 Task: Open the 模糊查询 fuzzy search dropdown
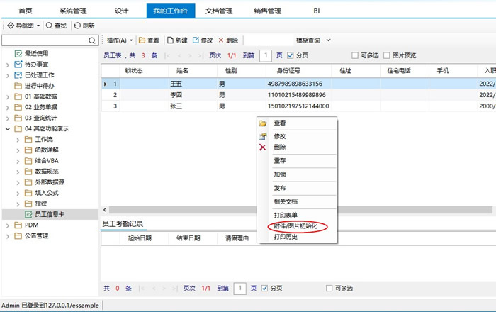point(328,40)
